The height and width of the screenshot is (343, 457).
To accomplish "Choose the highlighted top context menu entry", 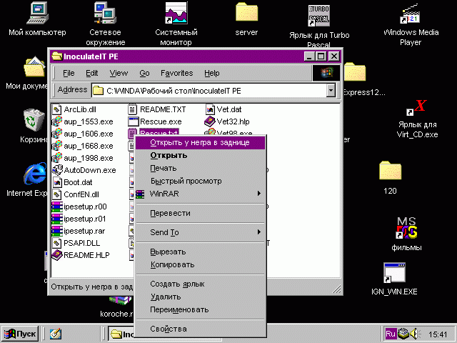I will pos(201,143).
